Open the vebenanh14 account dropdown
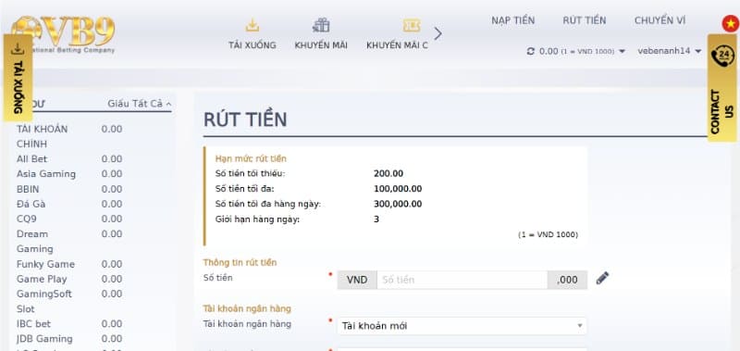Screen dimensions: 740x351 tap(670, 51)
